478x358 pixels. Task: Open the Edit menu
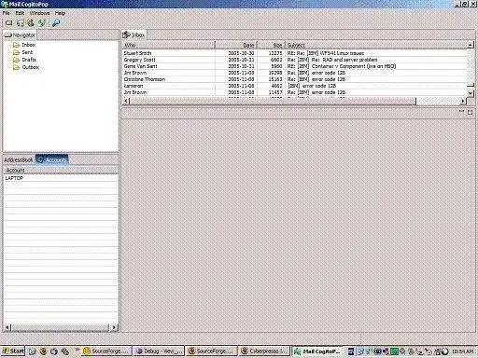(x=20, y=13)
